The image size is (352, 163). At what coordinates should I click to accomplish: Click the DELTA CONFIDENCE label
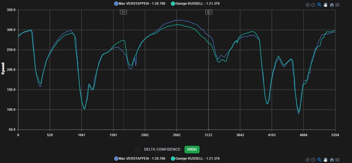click(163, 149)
